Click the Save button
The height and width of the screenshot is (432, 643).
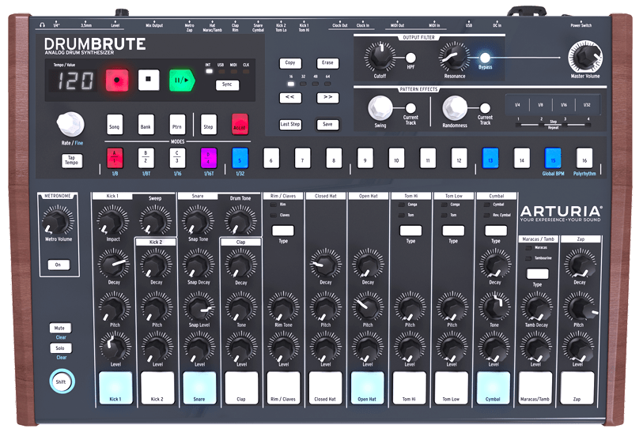pos(327,124)
